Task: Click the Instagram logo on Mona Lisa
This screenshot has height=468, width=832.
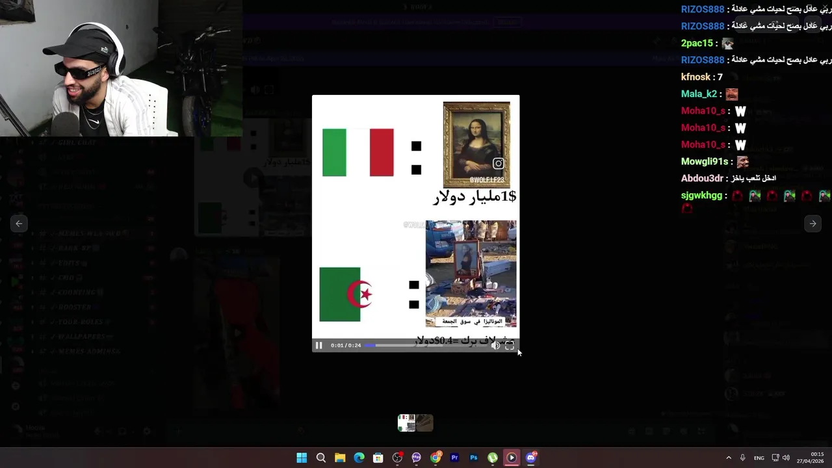Action: coord(498,164)
